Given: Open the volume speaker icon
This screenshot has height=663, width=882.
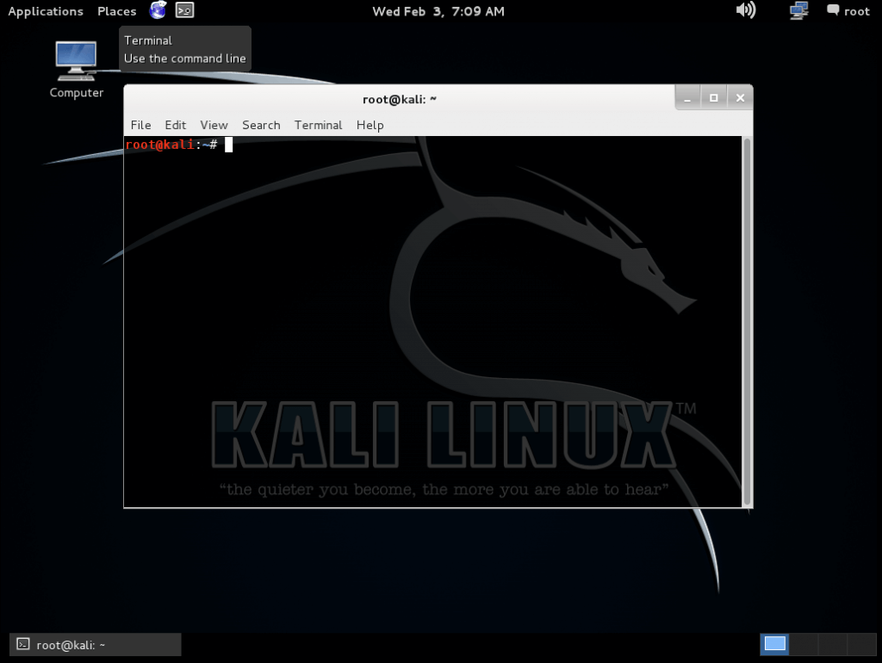Looking at the screenshot, I should click(745, 10).
